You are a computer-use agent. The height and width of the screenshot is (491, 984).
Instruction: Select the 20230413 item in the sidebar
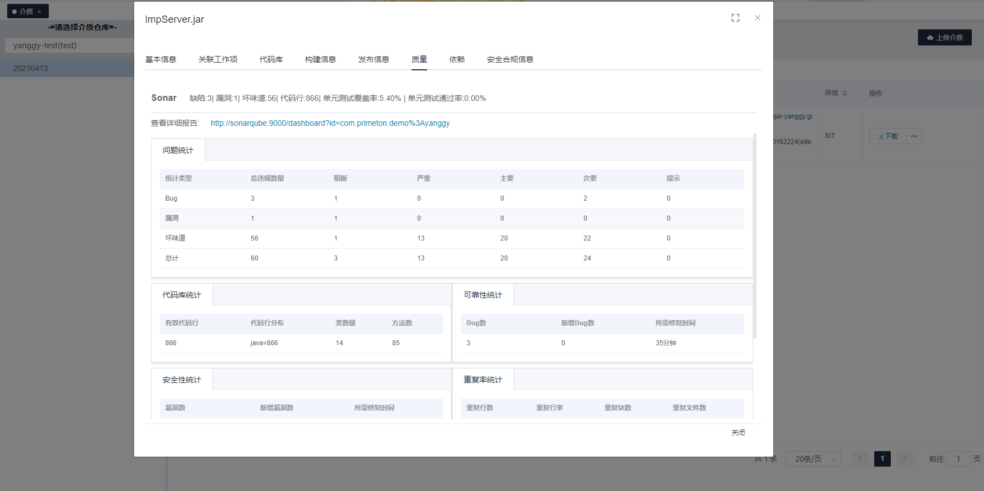pyautogui.click(x=31, y=68)
